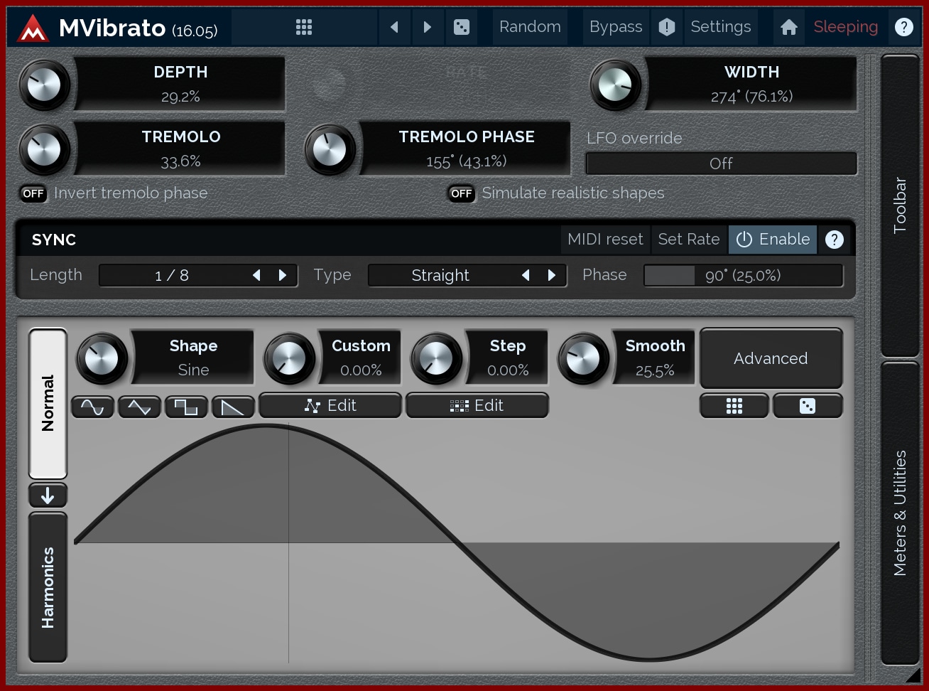
Task: Click the sync Phase slider bar
Action: click(x=743, y=275)
